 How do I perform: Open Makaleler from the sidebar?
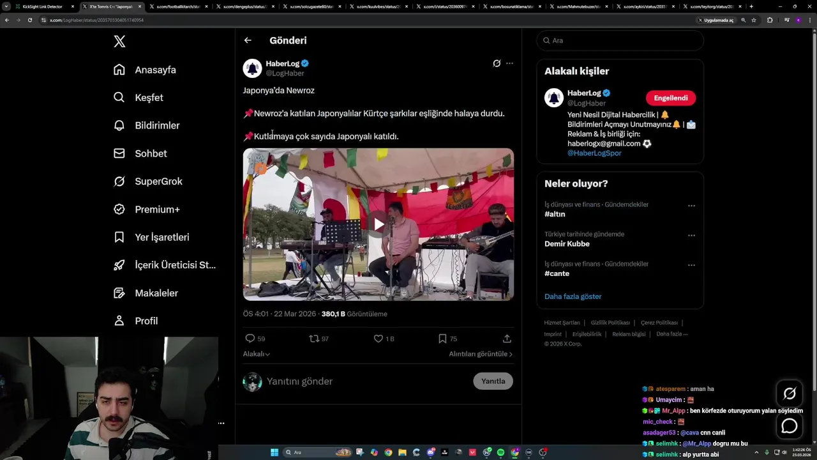click(x=146, y=293)
